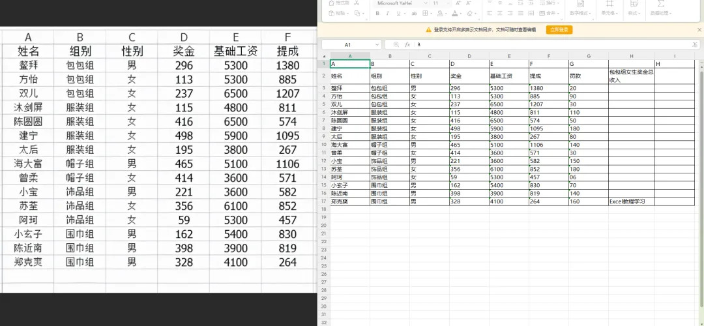Click the 格式刷 format painter button
Image resolution: width=704 pixels, height=326 pixels.
[x=340, y=3]
